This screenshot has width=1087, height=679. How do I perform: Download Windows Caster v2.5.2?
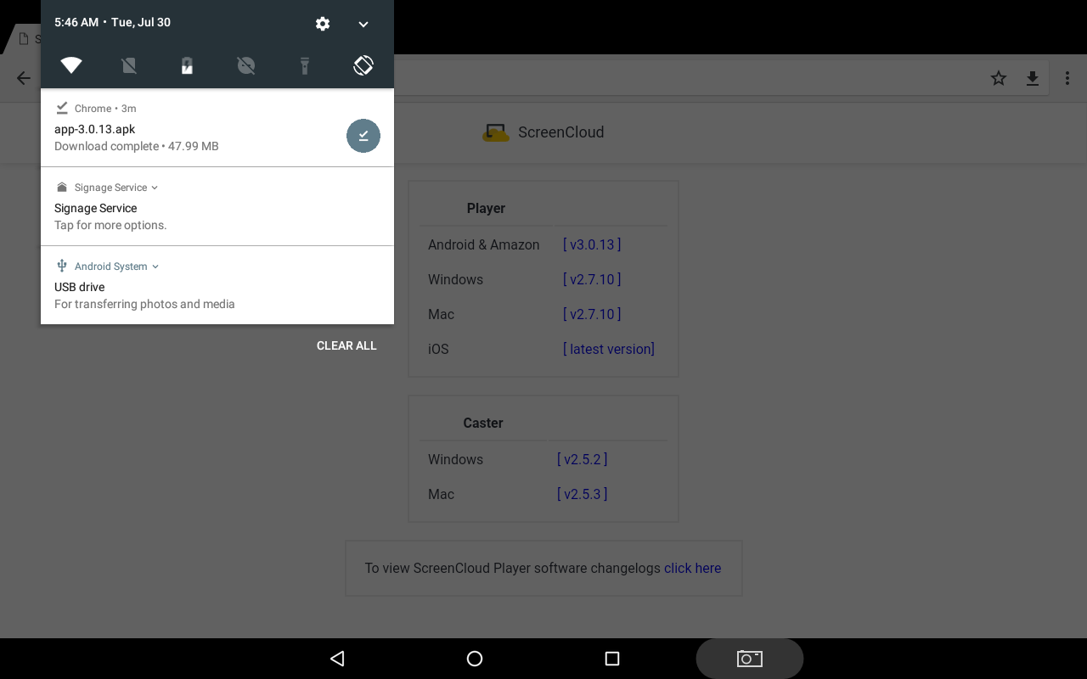(x=583, y=459)
